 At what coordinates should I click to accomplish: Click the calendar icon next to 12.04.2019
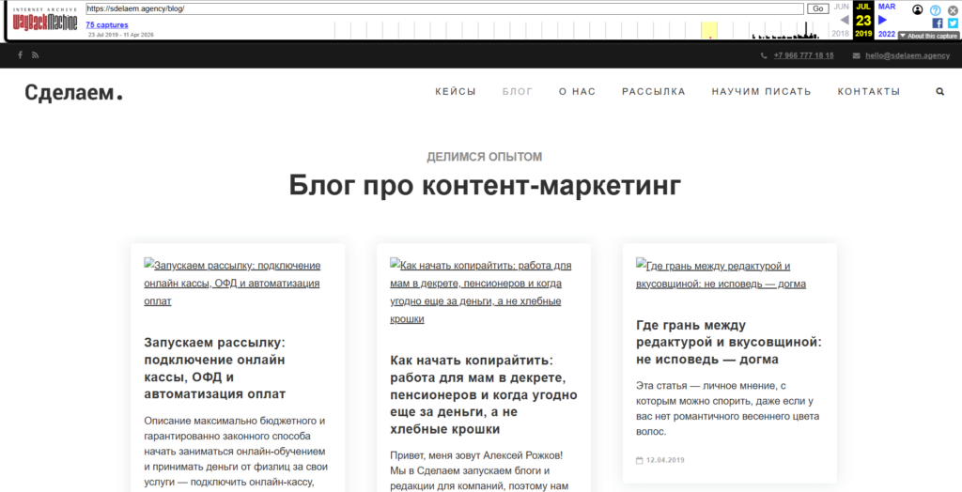[x=639, y=460]
